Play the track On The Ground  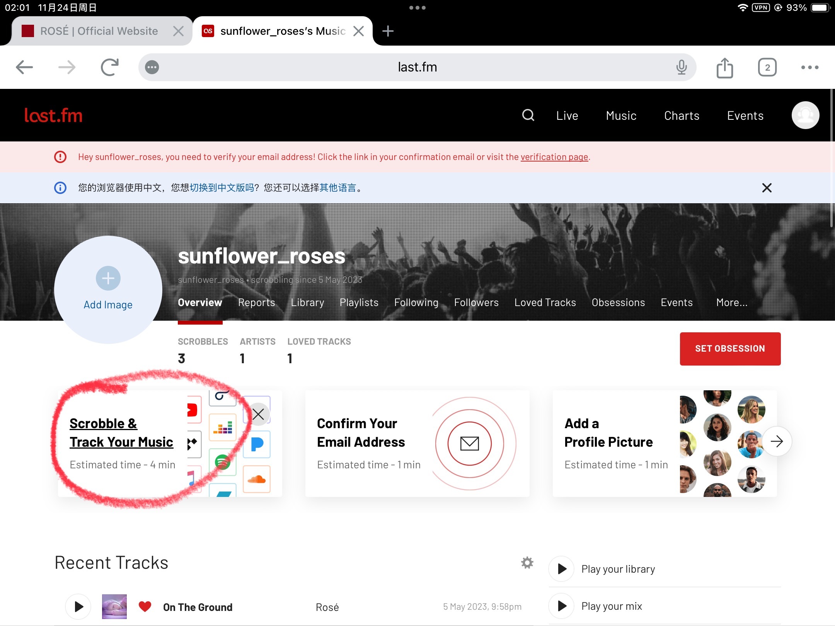pyautogui.click(x=78, y=607)
